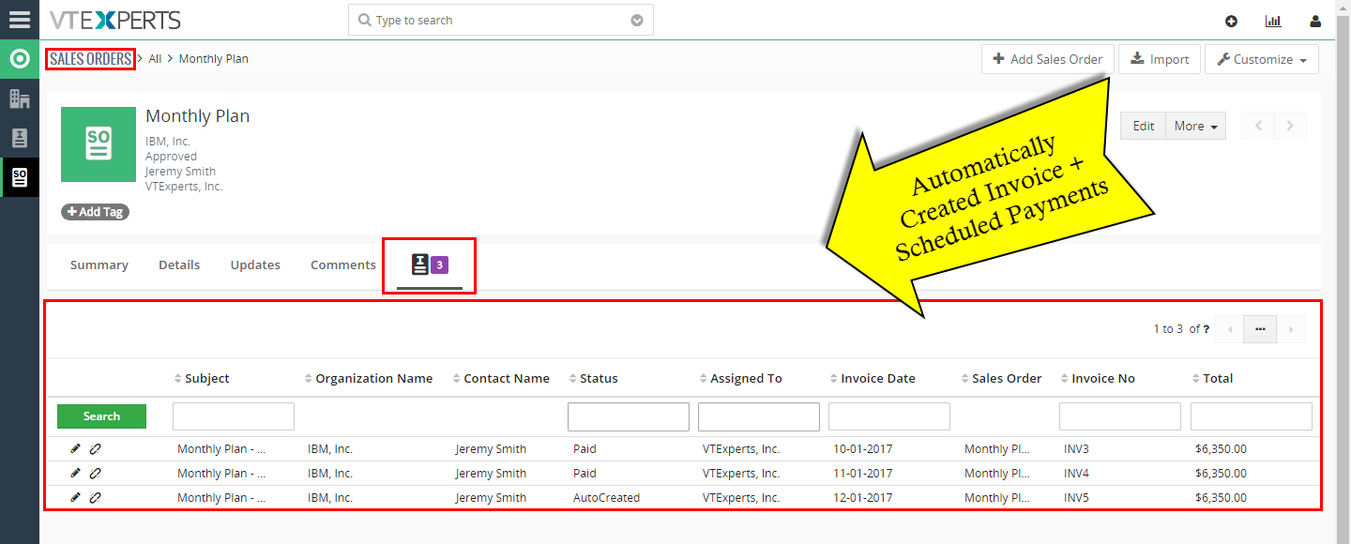
Task: Open the Invoices related tab with badge 3
Action: tap(429, 265)
